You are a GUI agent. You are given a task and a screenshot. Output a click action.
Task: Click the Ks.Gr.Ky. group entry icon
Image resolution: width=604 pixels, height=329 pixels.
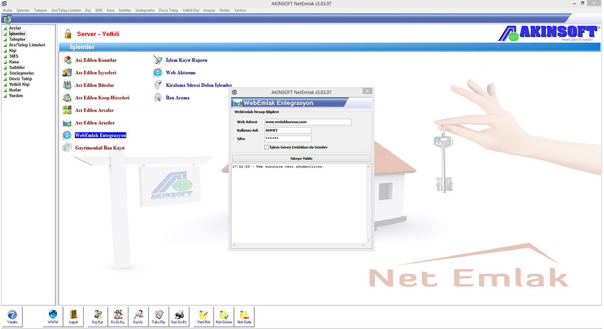117,316
